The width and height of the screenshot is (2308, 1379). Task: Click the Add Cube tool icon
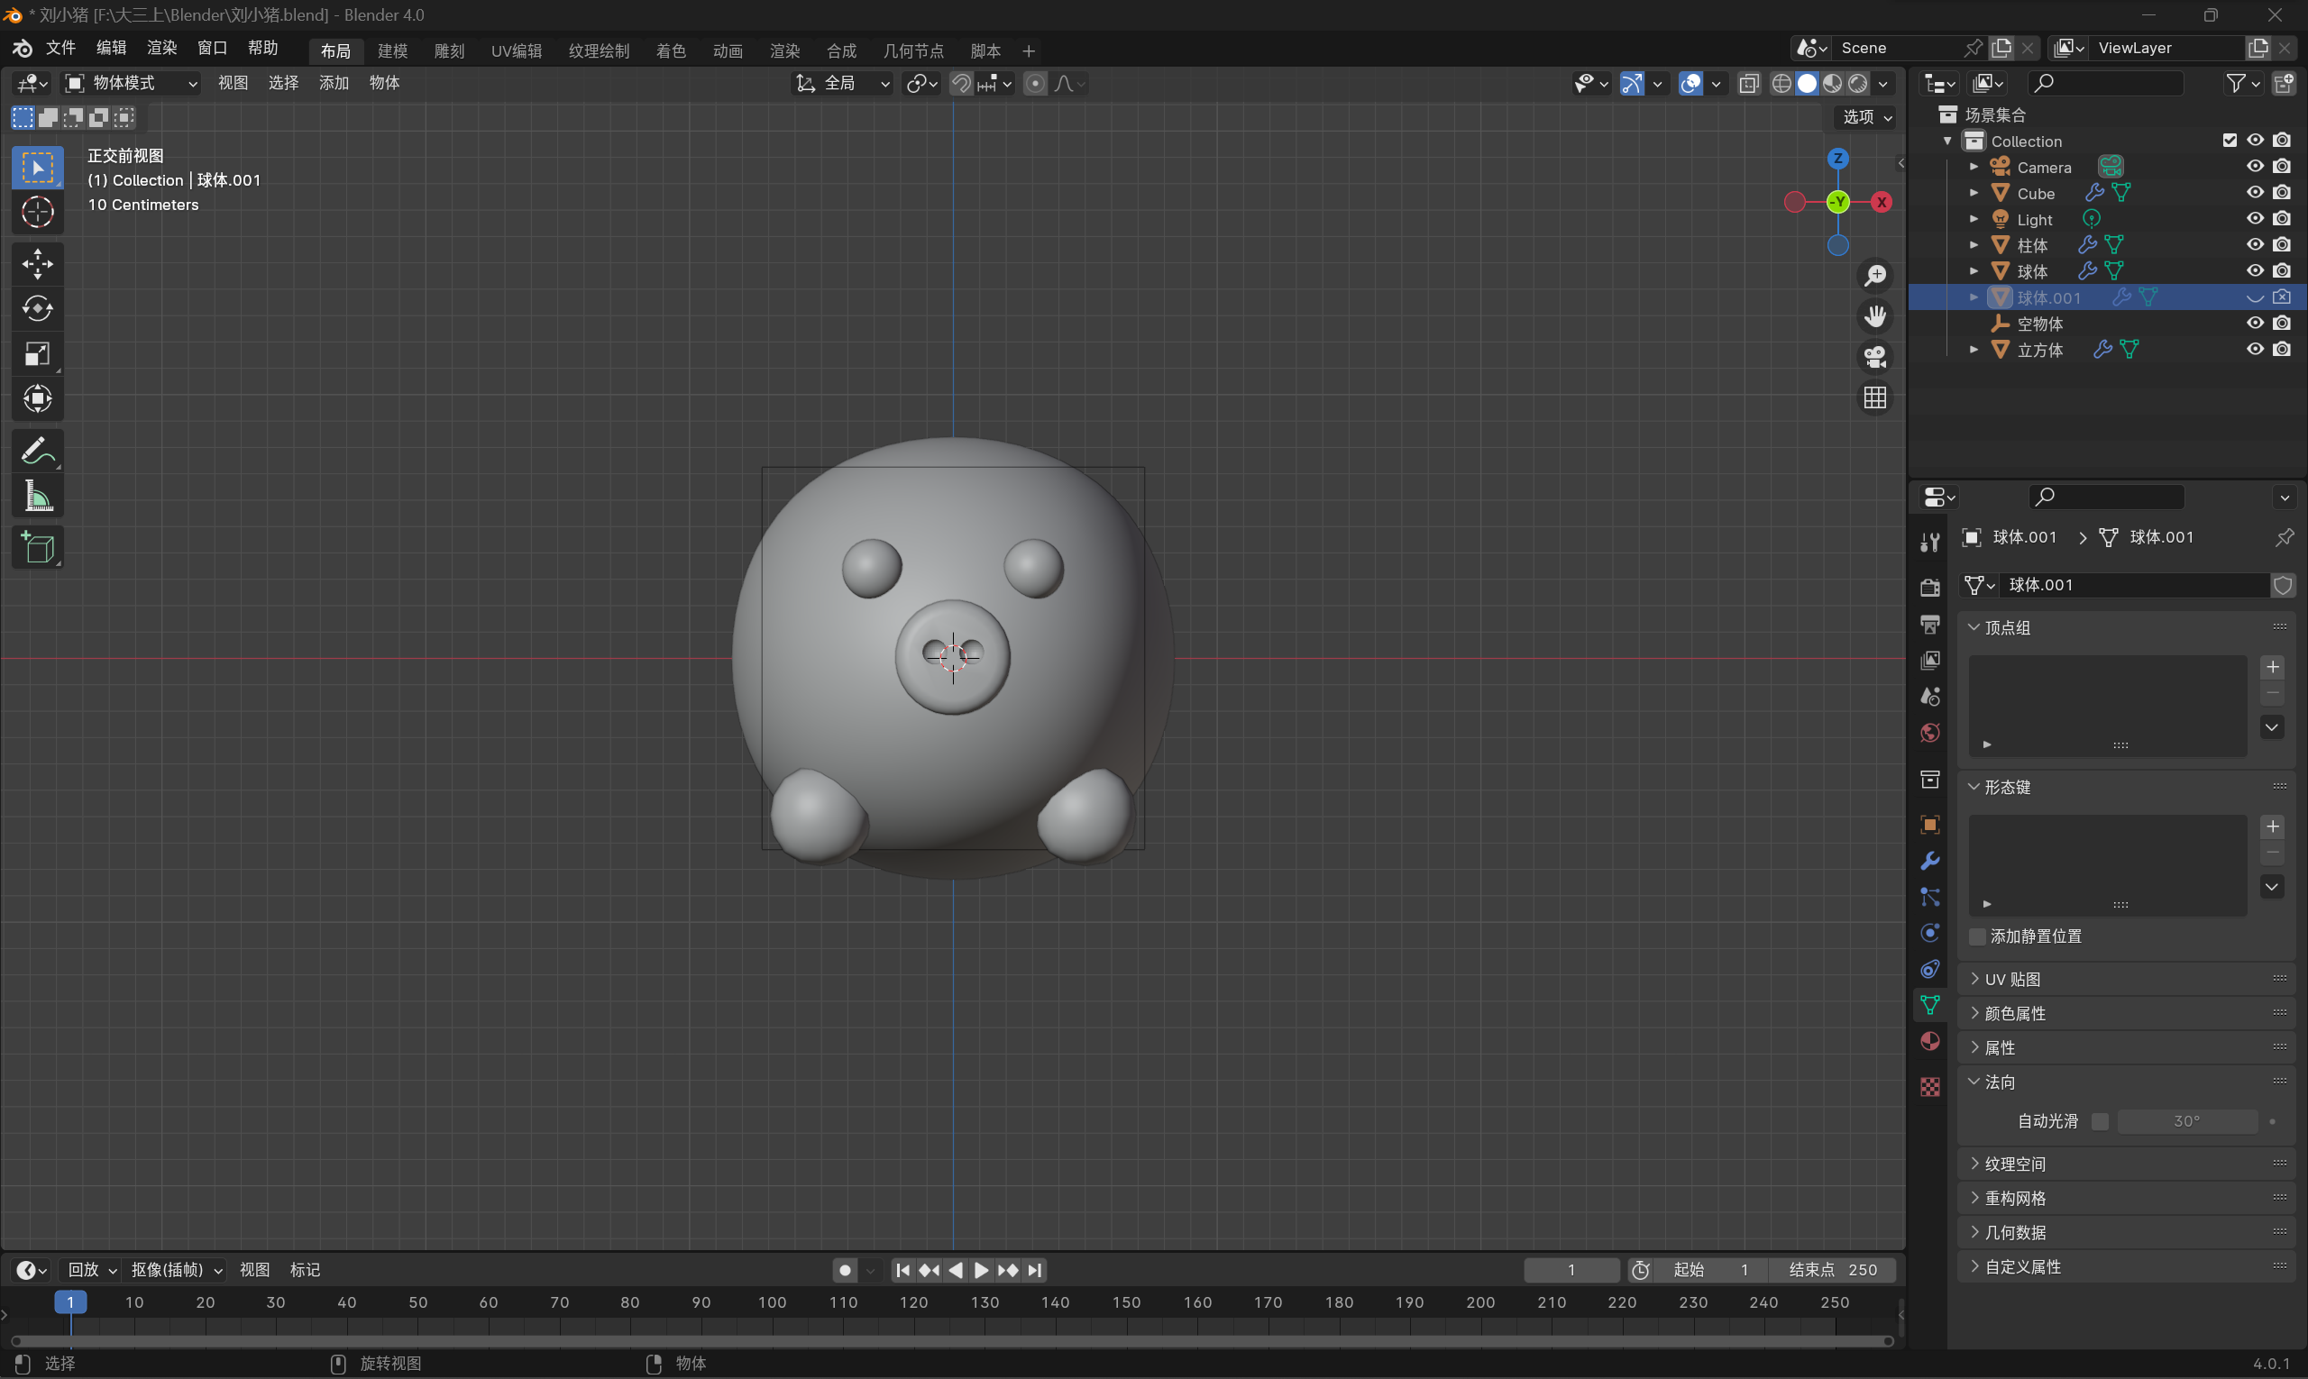[x=37, y=548]
